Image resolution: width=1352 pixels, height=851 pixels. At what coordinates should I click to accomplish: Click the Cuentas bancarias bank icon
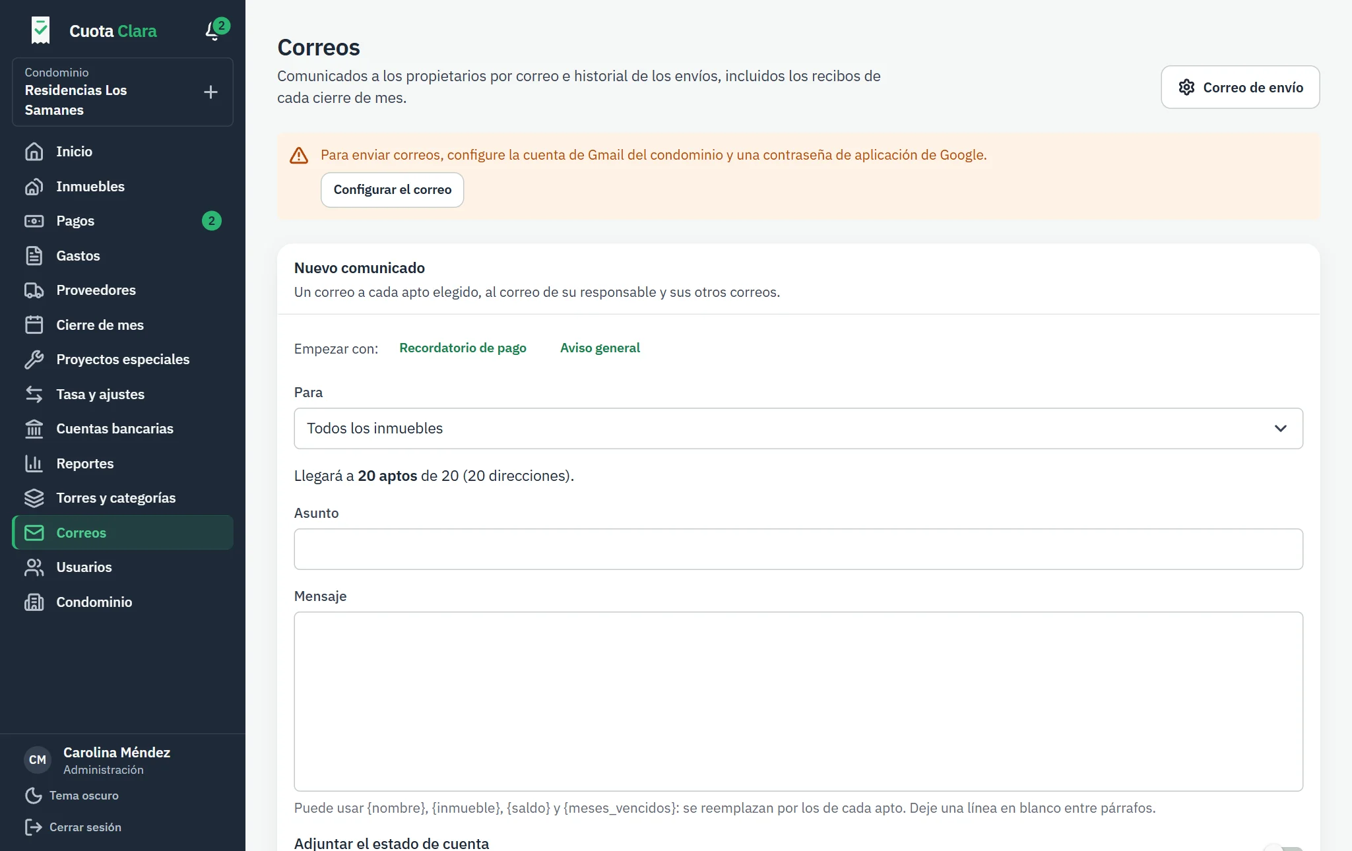click(x=34, y=429)
